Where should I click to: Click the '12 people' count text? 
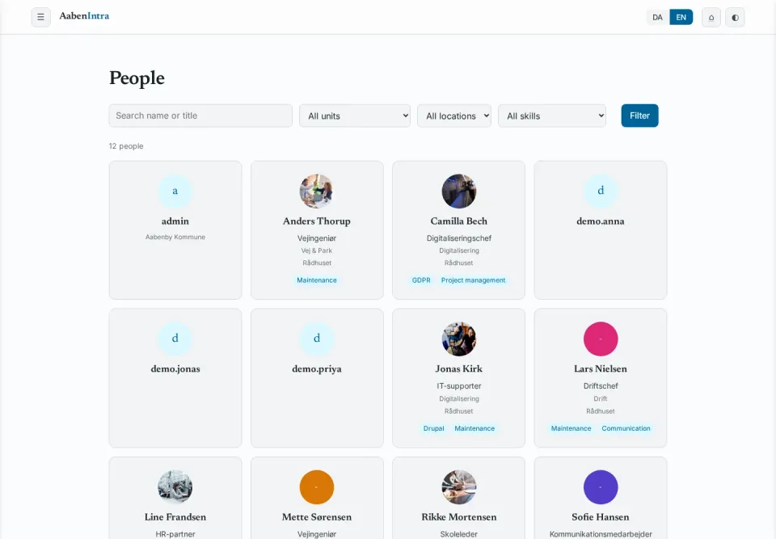pyautogui.click(x=126, y=146)
